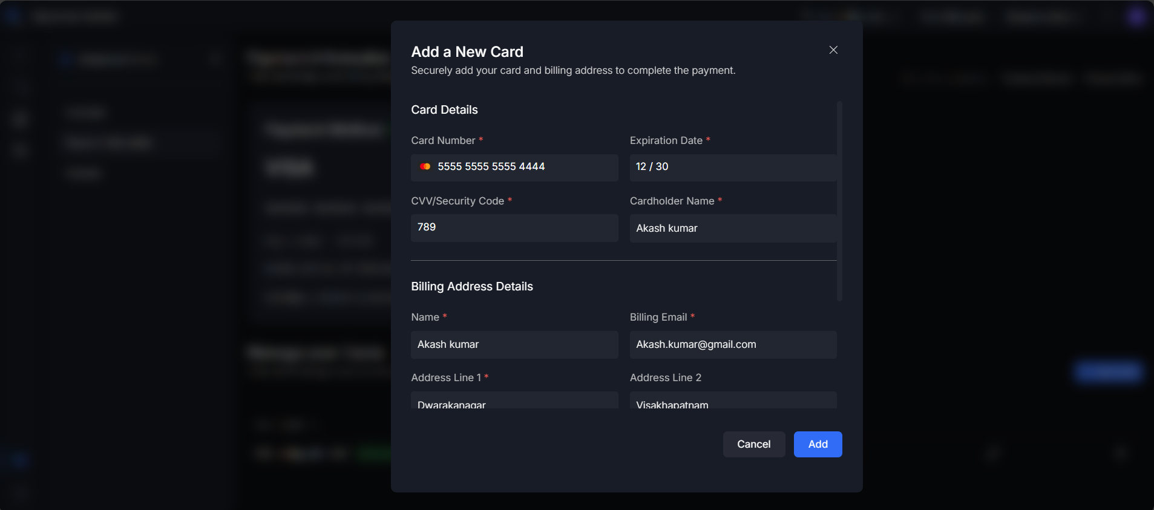This screenshot has height=510, width=1154.
Task: Select the CVV/Security Code input field
Action: (x=514, y=227)
